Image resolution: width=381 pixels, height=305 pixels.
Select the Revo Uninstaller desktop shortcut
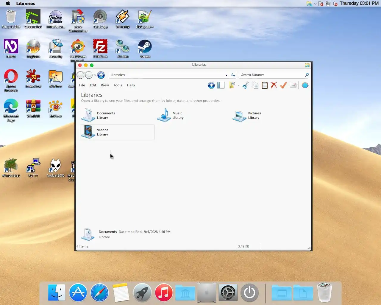[x=78, y=21]
